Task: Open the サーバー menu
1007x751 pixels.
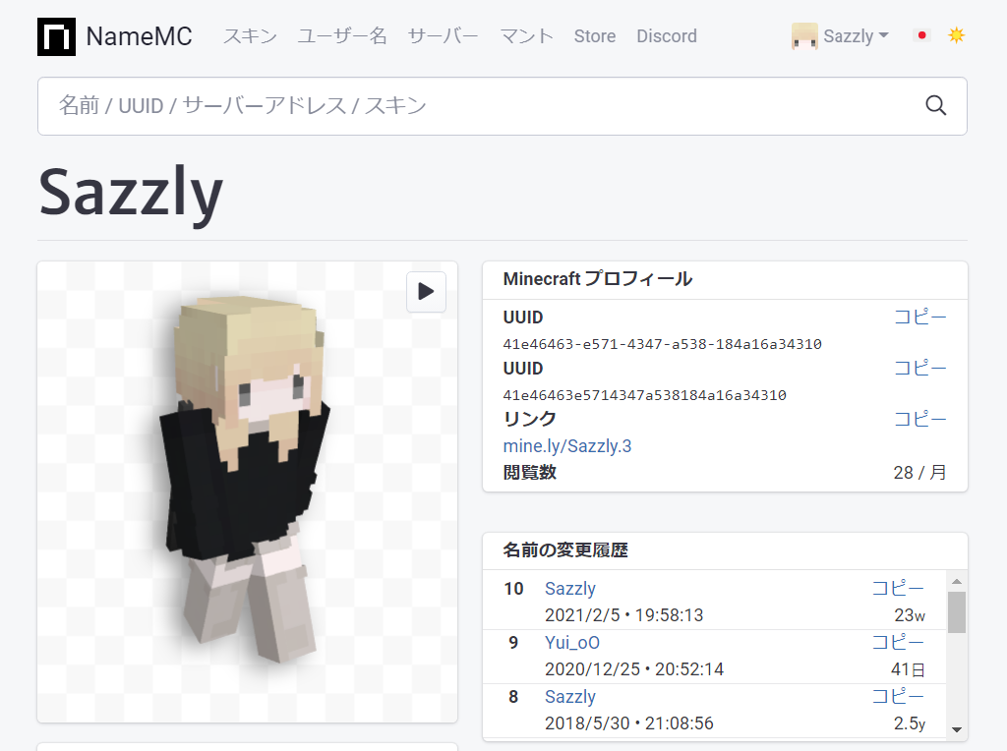Action: [x=444, y=36]
